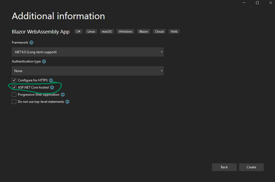Click the Framework label text
The height and width of the screenshot is (182, 275).
[x=20, y=42]
